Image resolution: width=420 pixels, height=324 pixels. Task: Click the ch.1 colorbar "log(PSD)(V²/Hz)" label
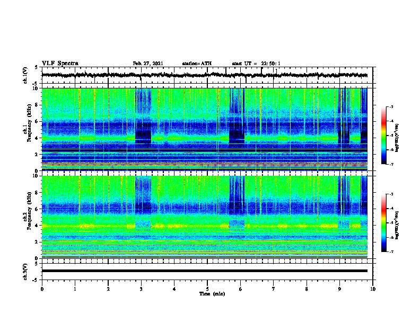397,138
